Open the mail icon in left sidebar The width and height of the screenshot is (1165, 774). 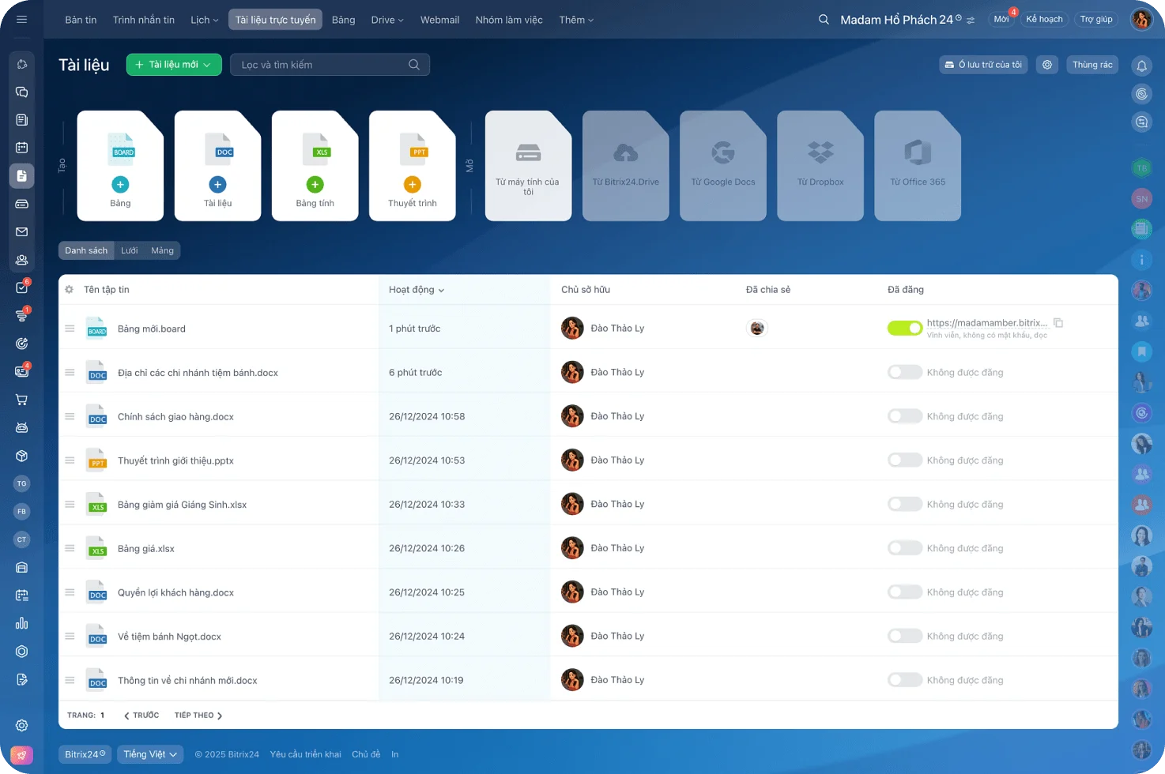point(21,232)
